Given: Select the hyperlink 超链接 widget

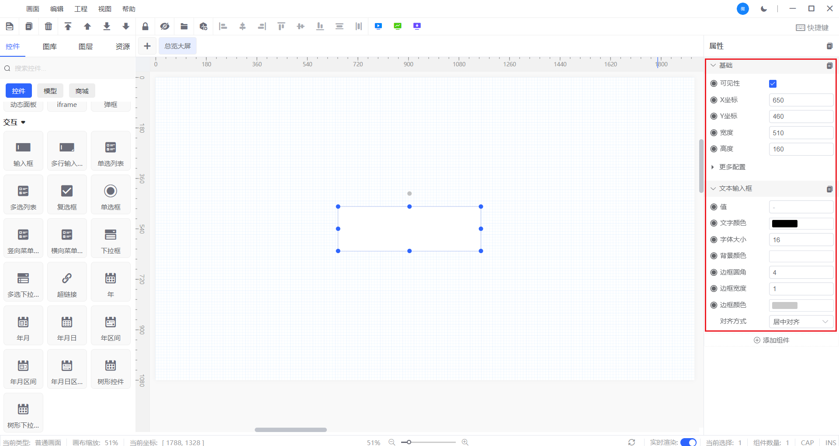Looking at the screenshot, I should [67, 282].
